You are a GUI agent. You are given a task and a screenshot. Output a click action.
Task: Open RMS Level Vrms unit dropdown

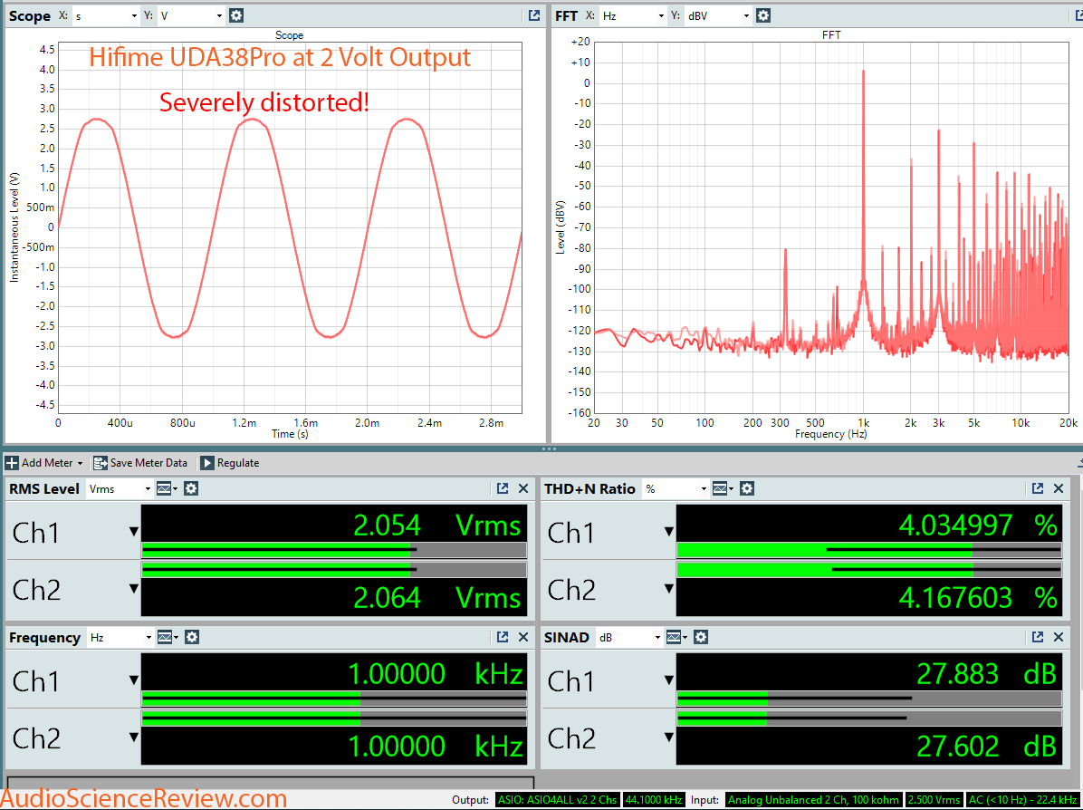(120, 488)
